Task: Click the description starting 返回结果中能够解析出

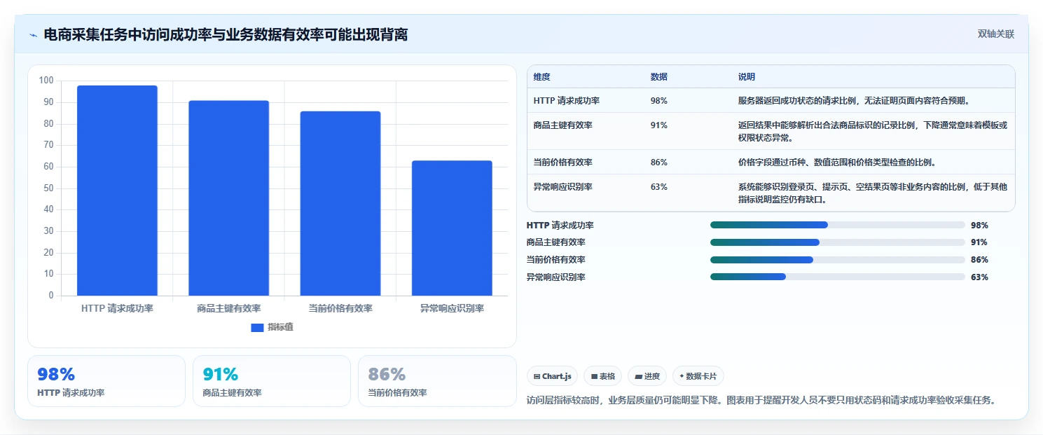Action: point(873,132)
